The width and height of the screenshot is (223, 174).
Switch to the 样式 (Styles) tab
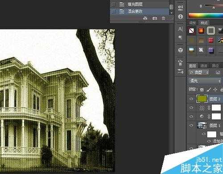pyautogui.click(x=204, y=23)
